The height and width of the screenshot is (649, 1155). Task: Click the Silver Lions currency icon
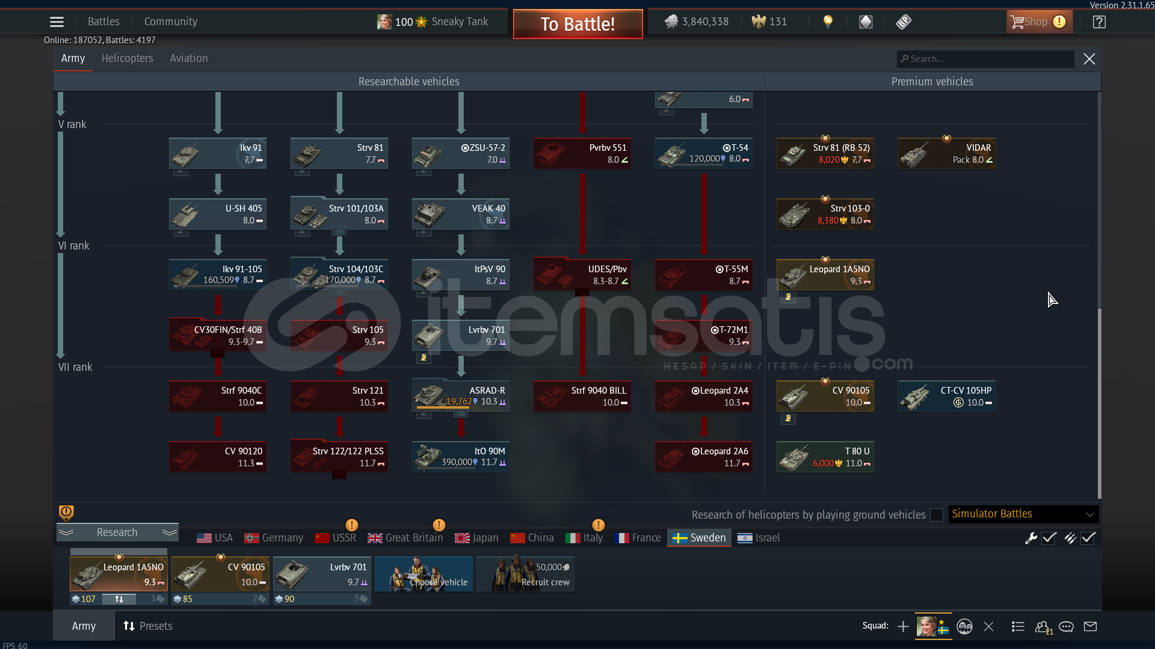pyautogui.click(x=671, y=22)
